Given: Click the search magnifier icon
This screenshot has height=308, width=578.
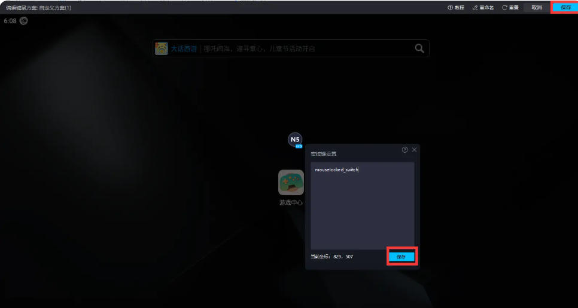Looking at the screenshot, I should (x=419, y=48).
